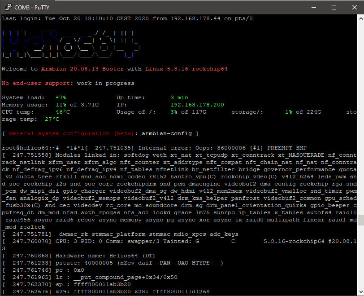Click the "System load:" label
Image resolution: width=364 pixels, height=296 pixels.
[23, 97]
